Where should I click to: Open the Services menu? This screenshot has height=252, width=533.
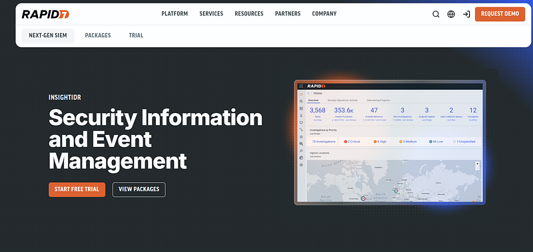[x=211, y=14]
